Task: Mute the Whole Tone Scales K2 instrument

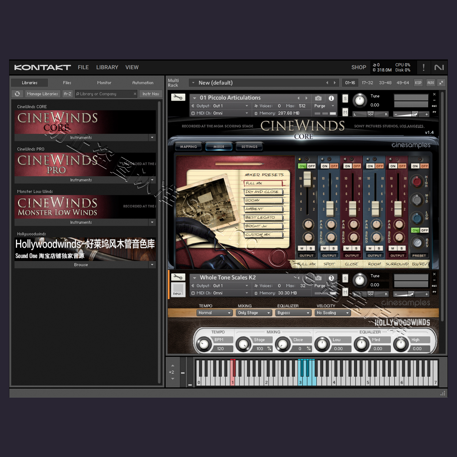Action: click(x=345, y=292)
